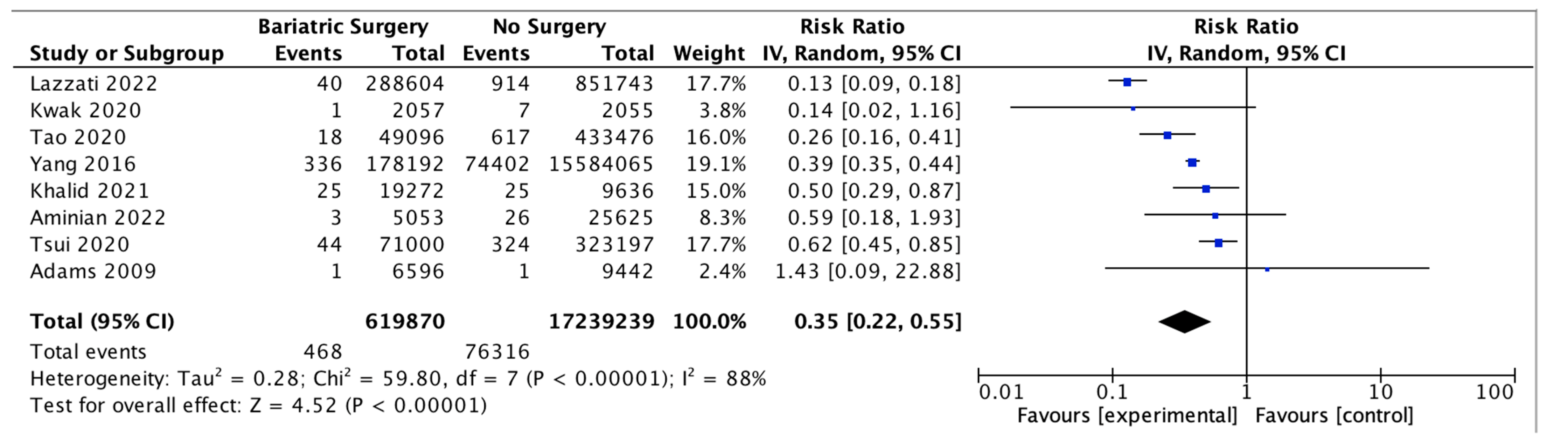Screen dimensions: 1547x443
Task: Click the blue marker for Yang 2016
Action: [x=1192, y=163]
